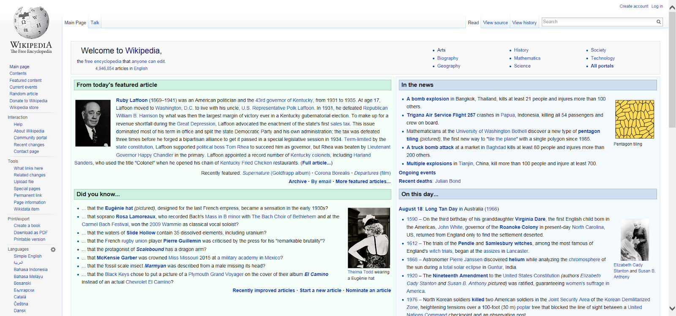This screenshot has height=316, width=676.
Task: Open Wikipedia store sidebar link
Action: (24, 108)
